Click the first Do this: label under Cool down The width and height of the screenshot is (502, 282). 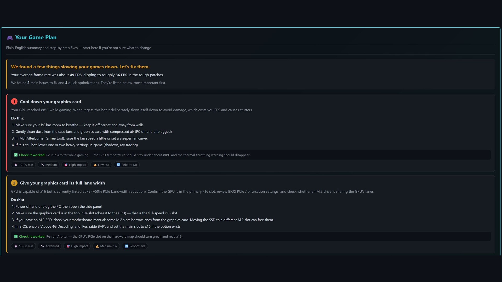point(18,118)
